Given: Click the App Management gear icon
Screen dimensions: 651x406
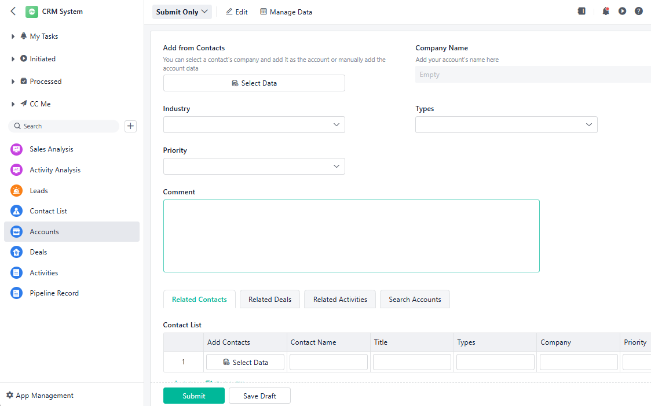Looking at the screenshot, I should (10, 395).
